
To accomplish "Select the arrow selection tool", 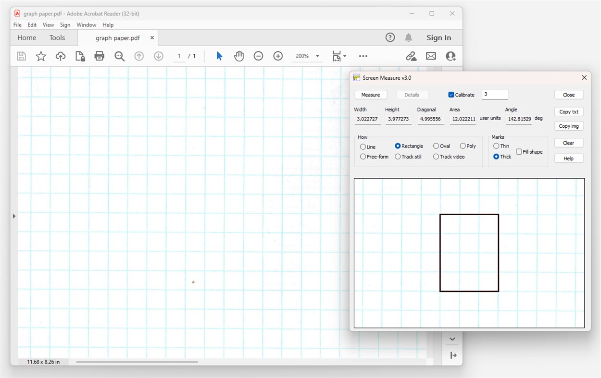I will coord(219,56).
